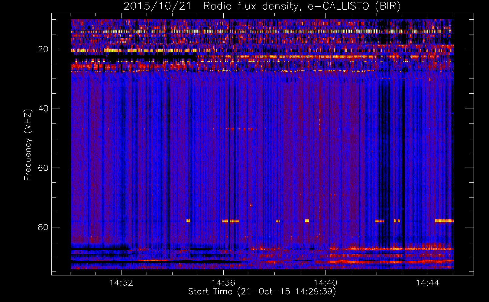The width and height of the screenshot is (489, 302).
Task: Click the long yellow burst near 14:44 at 78 MHz
Action: tap(444, 221)
